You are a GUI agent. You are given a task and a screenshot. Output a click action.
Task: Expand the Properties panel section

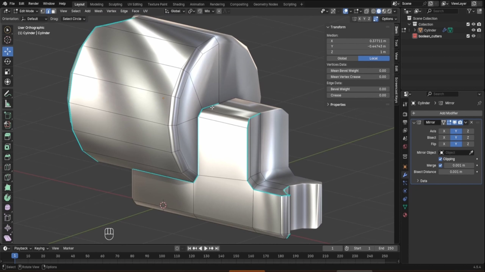pos(337,105)
